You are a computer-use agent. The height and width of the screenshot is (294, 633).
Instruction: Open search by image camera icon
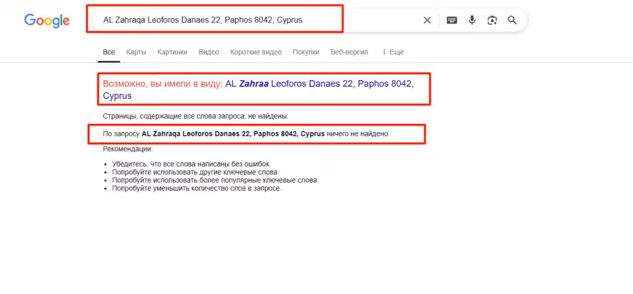click(491, 20)
